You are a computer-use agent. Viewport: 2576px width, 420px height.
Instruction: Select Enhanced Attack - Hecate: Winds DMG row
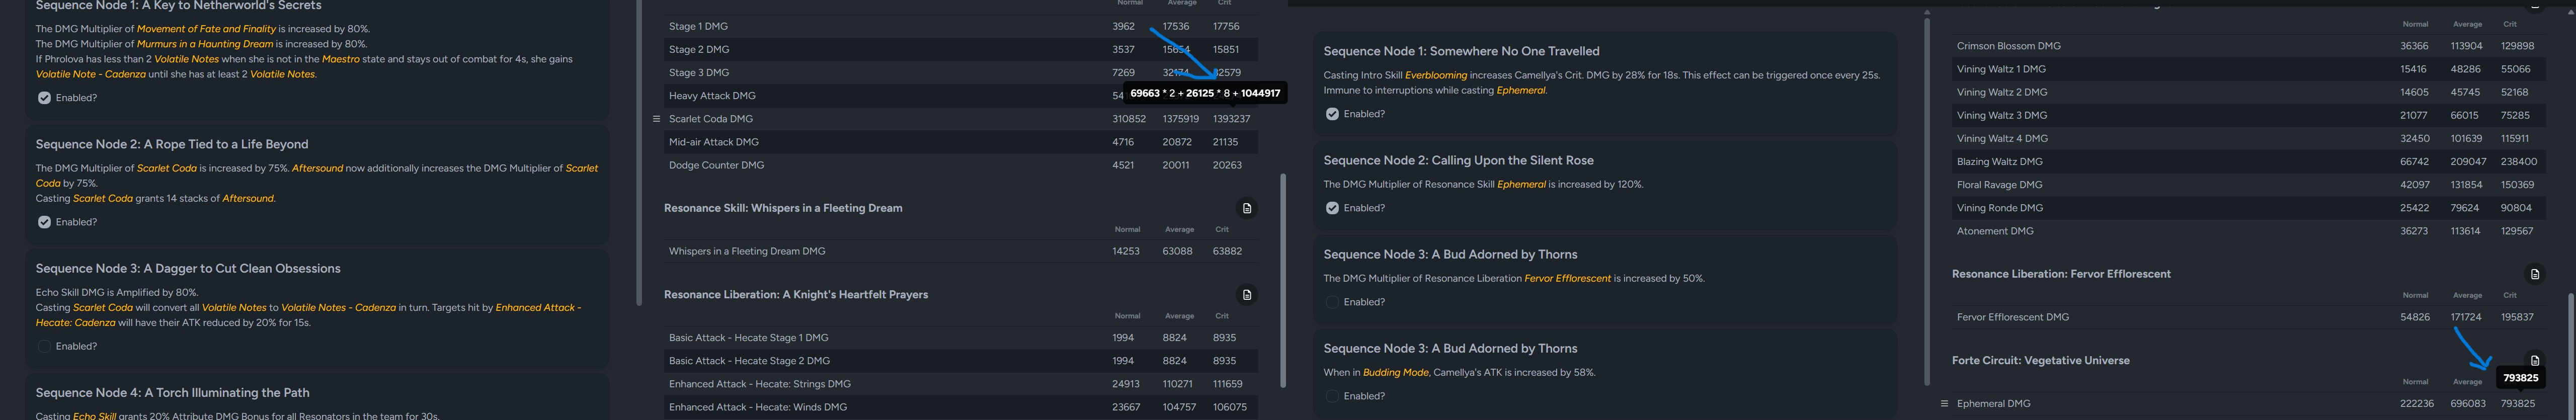(x=961, y=407)
